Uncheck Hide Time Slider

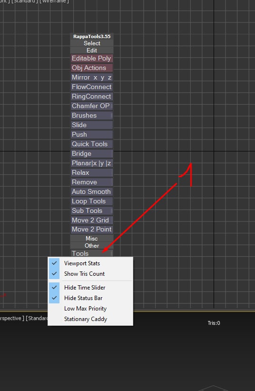pos(90,288)
